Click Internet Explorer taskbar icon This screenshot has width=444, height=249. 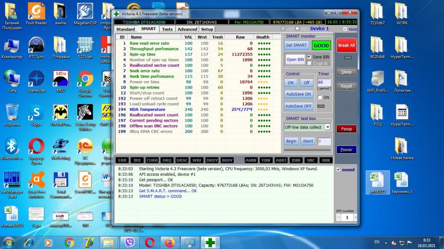pos(29,243)
